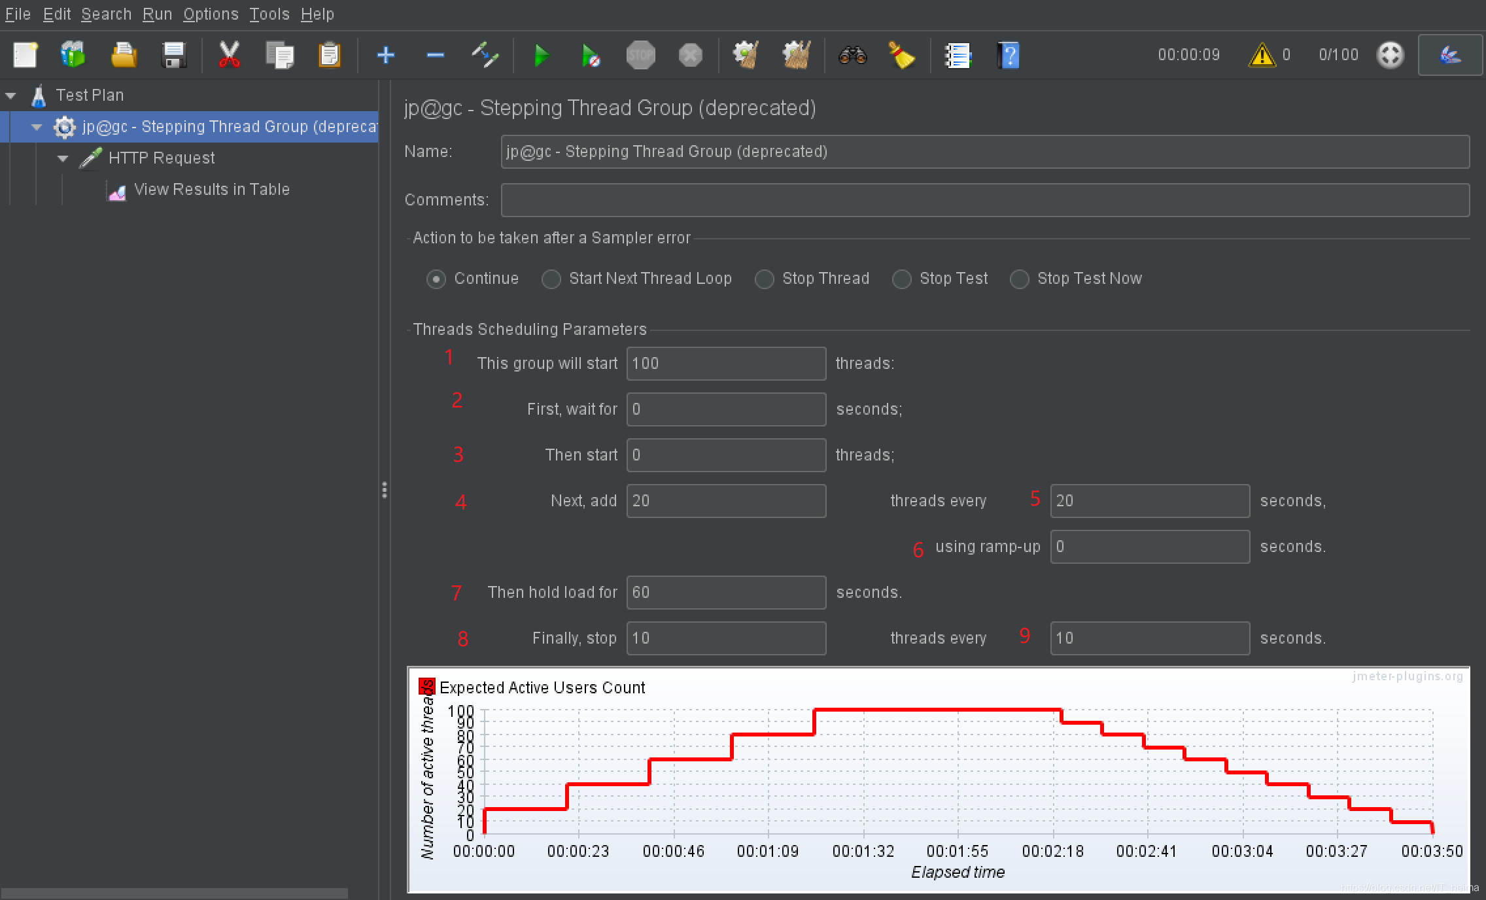Click the green Start test icon

pyautogui.click(x=541, y=56)
